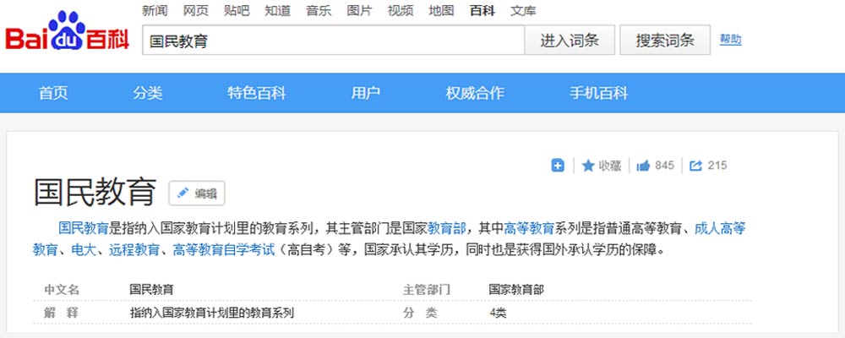Click the star 收藏 favorite icon
The height and width of the screenshot is (338, 845).
(x=602, y=166)
